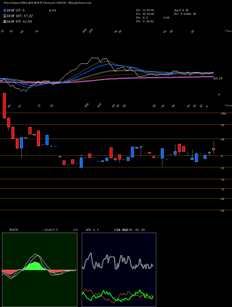
Task: Click the 65.15 moving average value label
Action: click(218, 78)
